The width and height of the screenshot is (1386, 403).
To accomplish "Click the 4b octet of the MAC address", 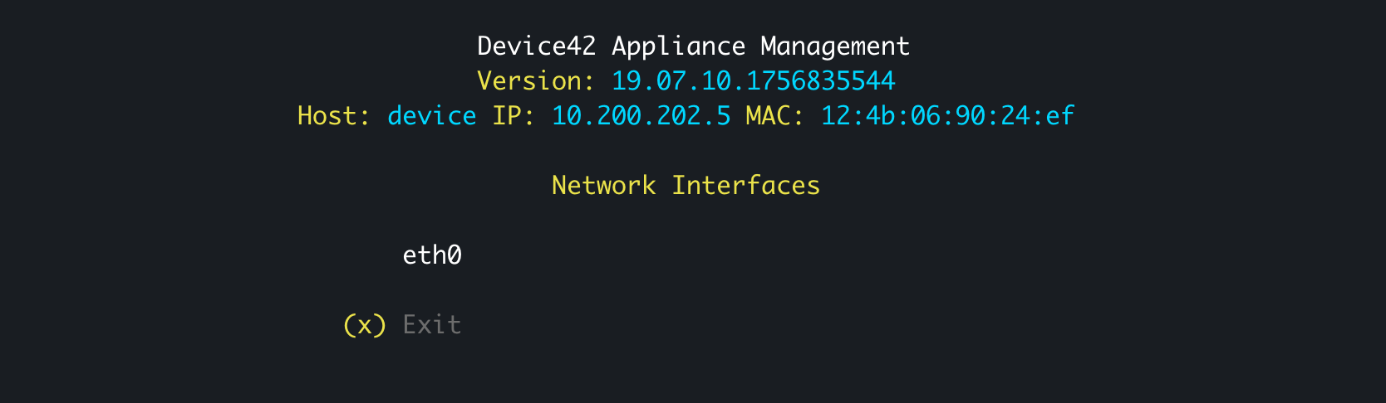I will coord(880,116).
